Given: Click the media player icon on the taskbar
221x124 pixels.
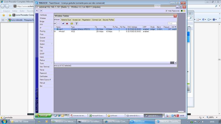Looking at the screenshot, I should [x=47, y=122].
